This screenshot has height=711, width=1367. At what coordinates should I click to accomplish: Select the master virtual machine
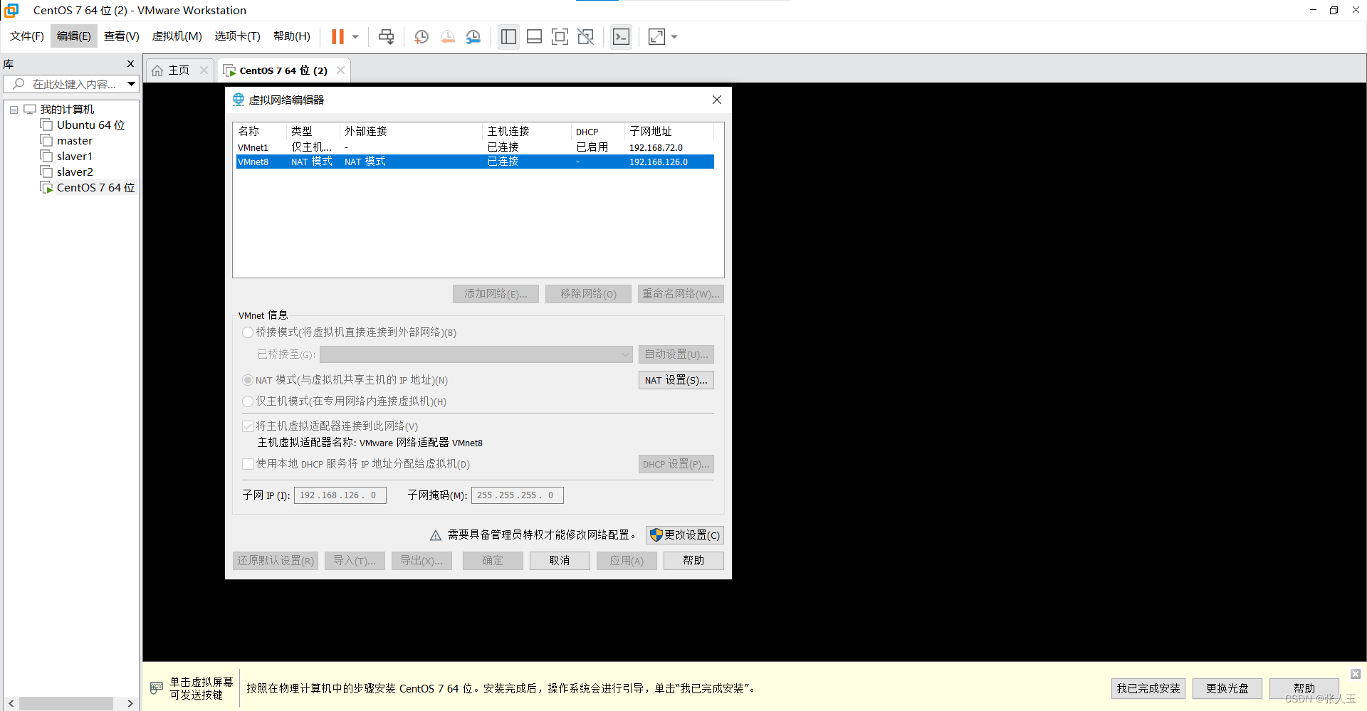tap(74, 141)
